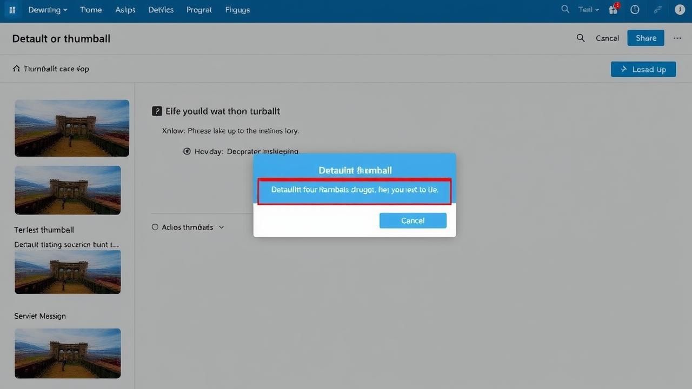
Task: Open the three-dot more options menu
Action: pos(677,38)
